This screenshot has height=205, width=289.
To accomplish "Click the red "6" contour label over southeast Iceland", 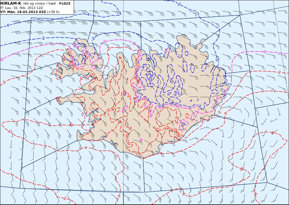I will point(172,130).
